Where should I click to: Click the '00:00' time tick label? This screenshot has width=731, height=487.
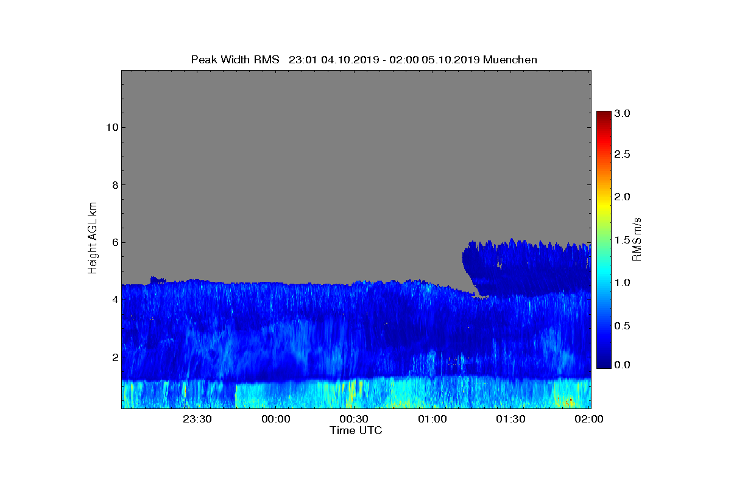click(x=276, y=419)
